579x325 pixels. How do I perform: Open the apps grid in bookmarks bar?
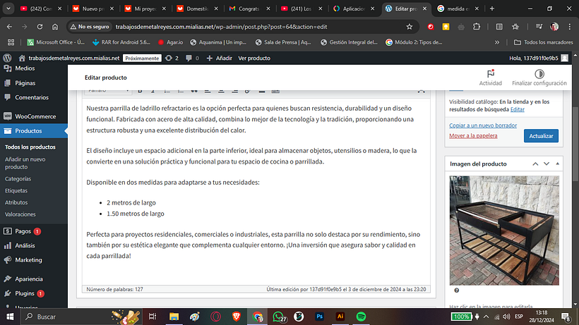tap(11, 42)
